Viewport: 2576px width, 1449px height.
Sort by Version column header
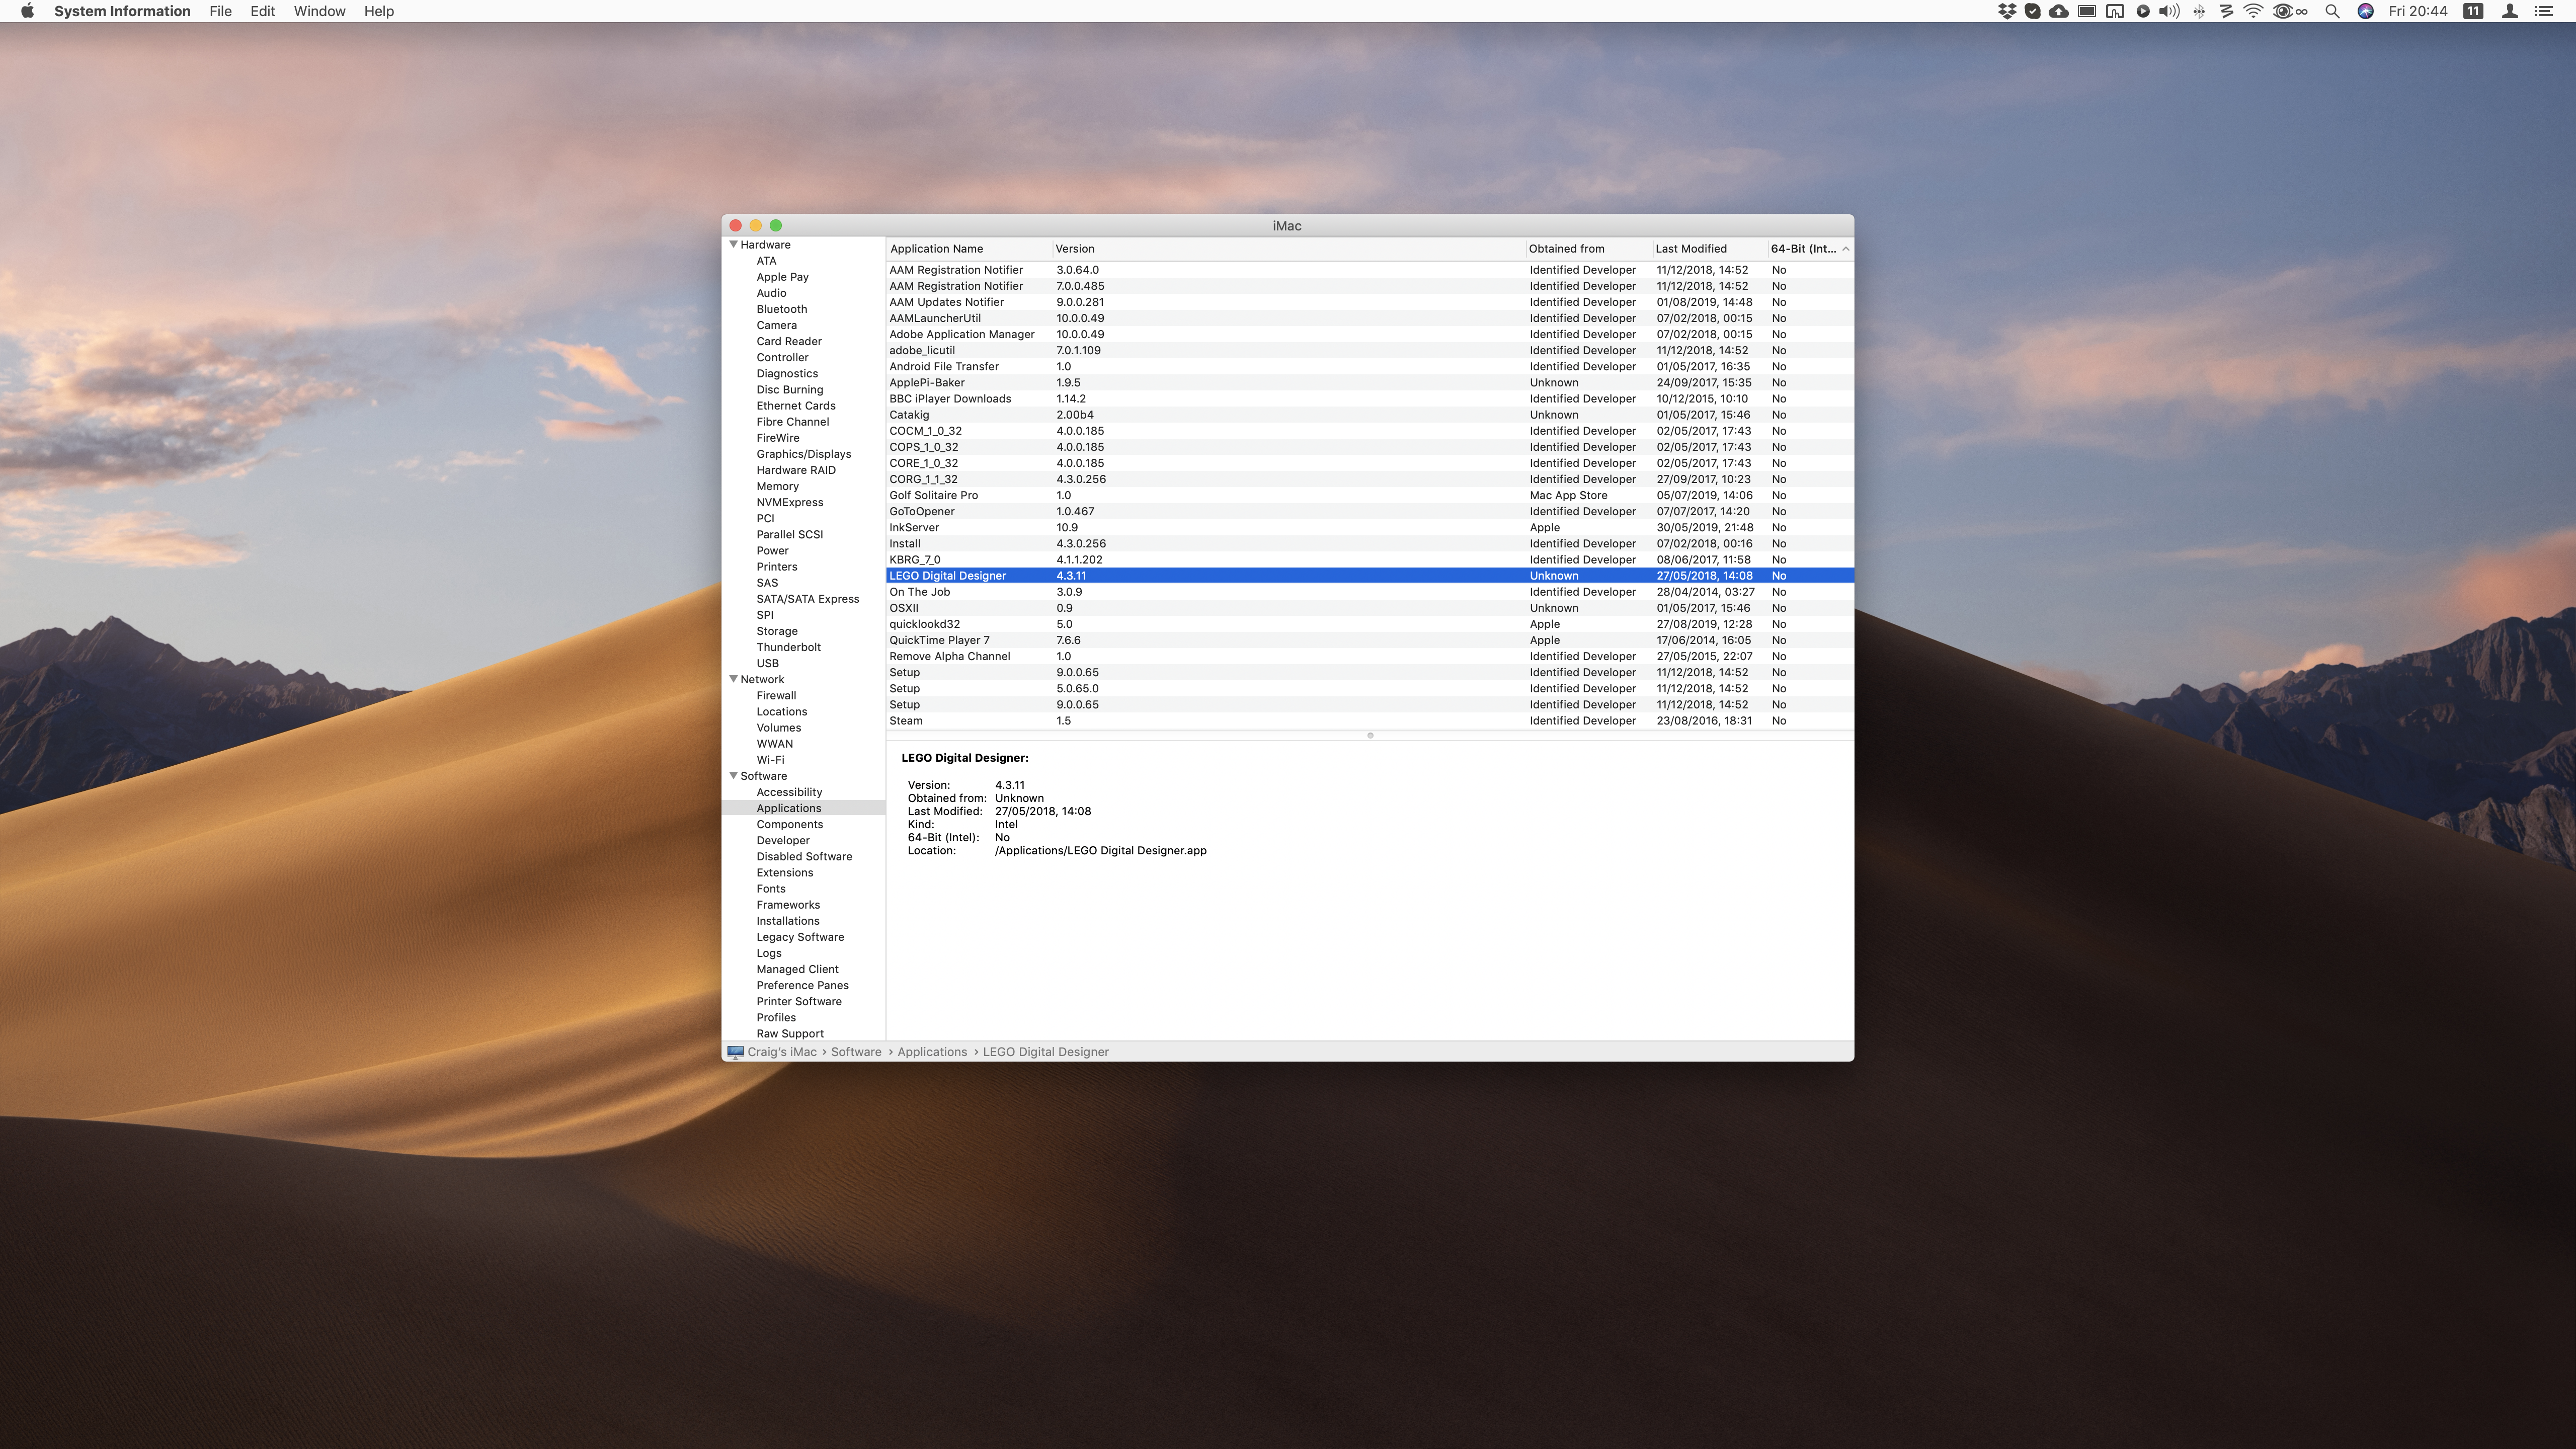pos(1288,249)
